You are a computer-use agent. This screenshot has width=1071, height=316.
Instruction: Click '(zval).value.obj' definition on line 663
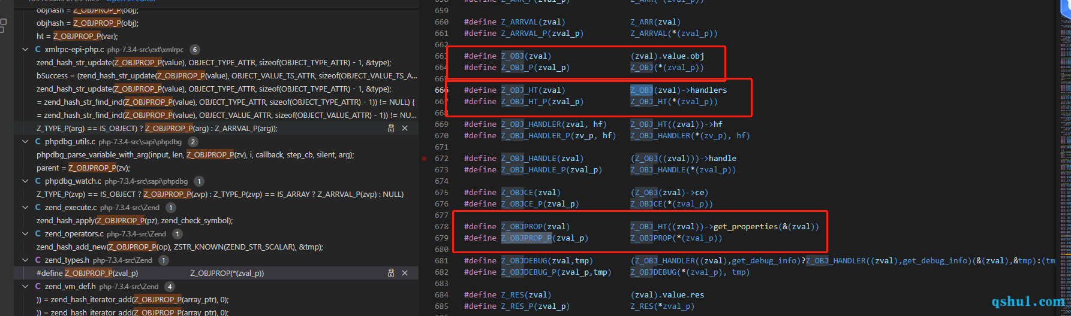pyautogui.click(x=667, y=56)
